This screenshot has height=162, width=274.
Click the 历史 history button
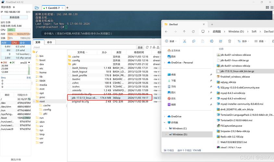tap(140, 47)
